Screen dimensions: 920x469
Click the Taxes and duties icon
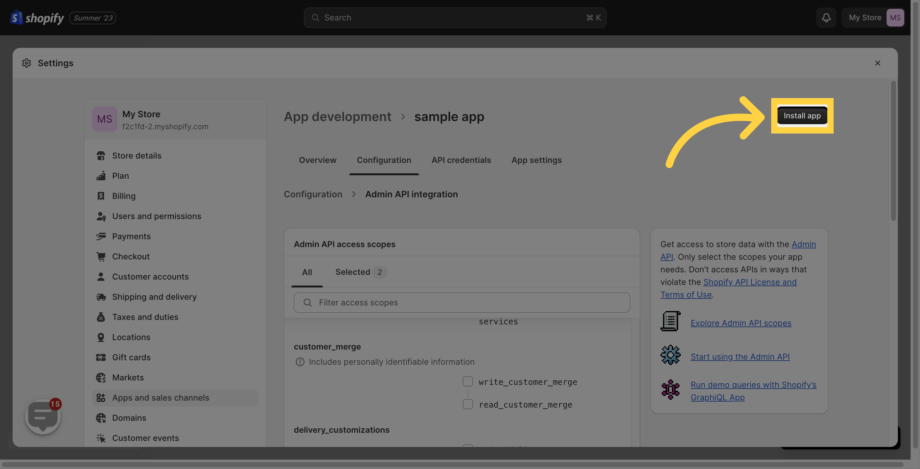pyautogui.click(x=101, y=317)
